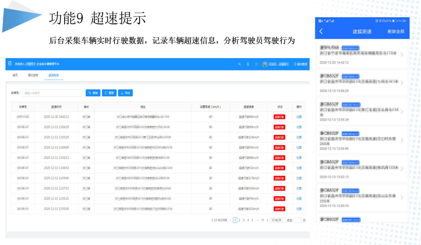
Task: Expand the 10条/页 page size dropdown
Action: (x=278, y=220)
